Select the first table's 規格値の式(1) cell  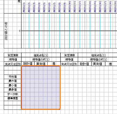pyautogui.click(x=41, y=60)
